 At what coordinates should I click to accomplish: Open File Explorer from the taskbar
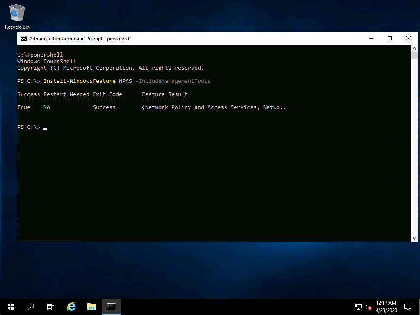pos(91,306)
